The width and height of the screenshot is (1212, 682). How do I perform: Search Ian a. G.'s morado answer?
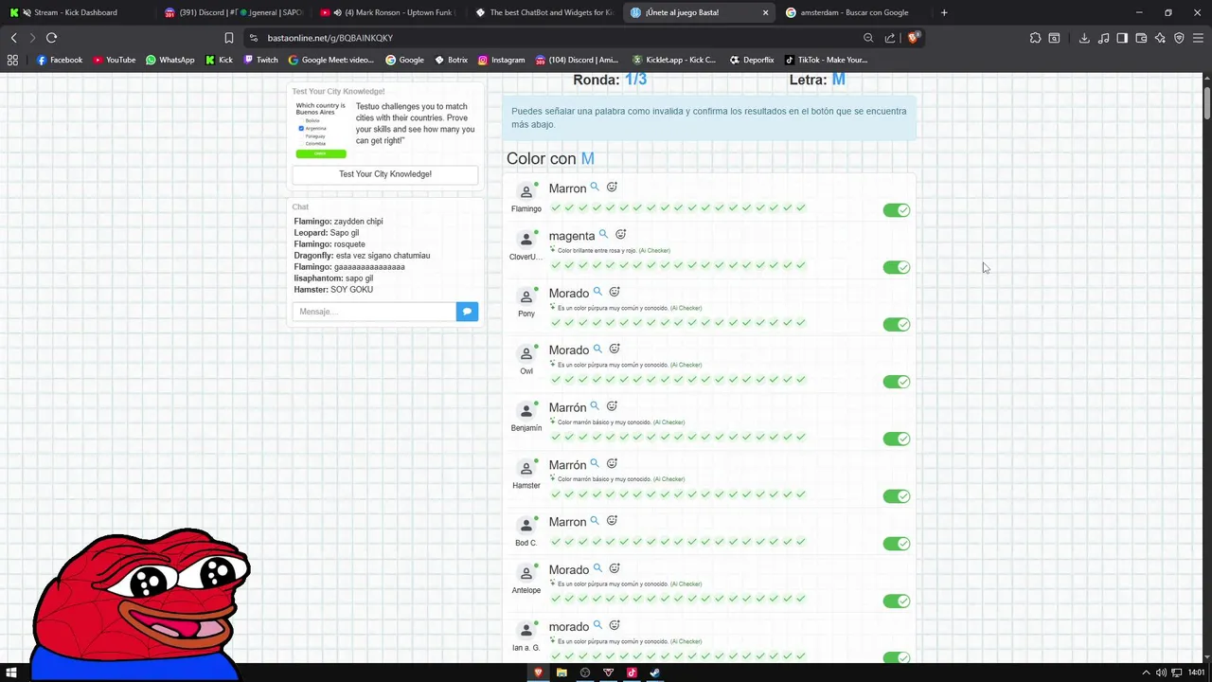tap(597, 625)
